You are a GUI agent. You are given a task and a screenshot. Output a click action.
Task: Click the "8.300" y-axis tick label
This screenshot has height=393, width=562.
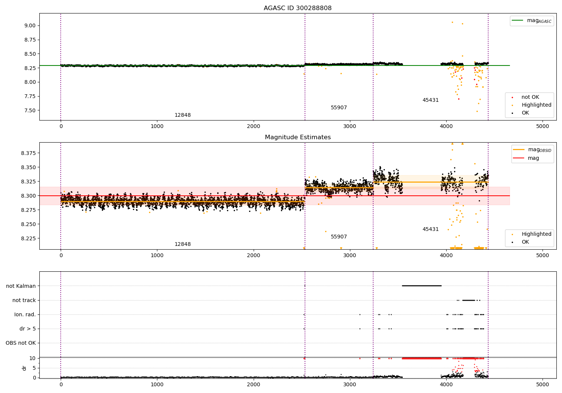(29, 196)
